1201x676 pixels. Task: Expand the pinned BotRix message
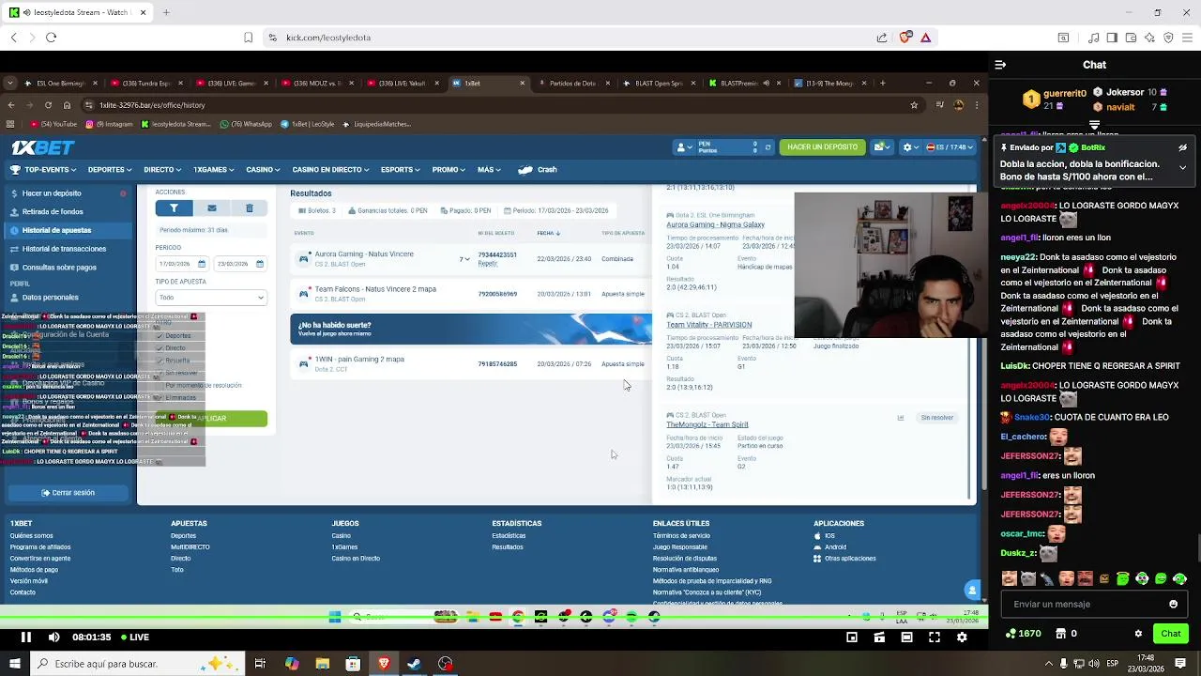pyautogui.click(x=1182, y=167)
